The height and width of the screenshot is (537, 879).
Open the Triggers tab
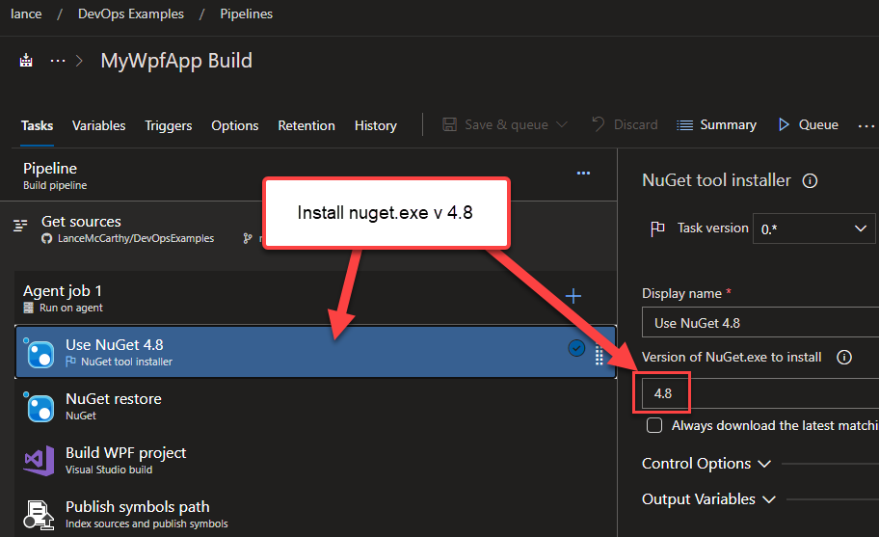169,125
